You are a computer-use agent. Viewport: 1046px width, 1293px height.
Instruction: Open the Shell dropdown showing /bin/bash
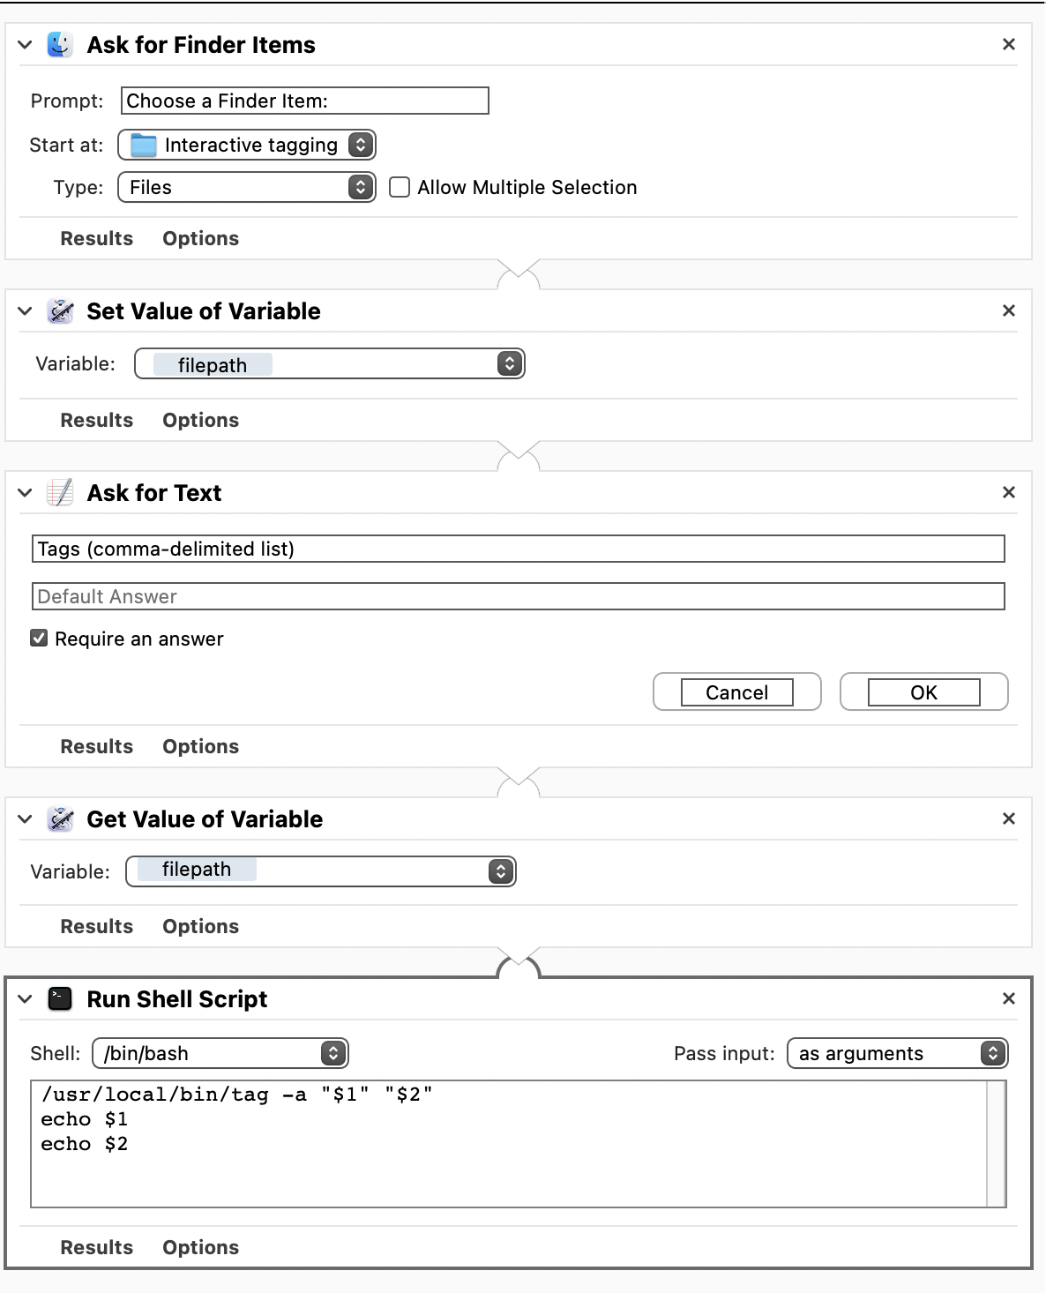tap(220, 1053)
